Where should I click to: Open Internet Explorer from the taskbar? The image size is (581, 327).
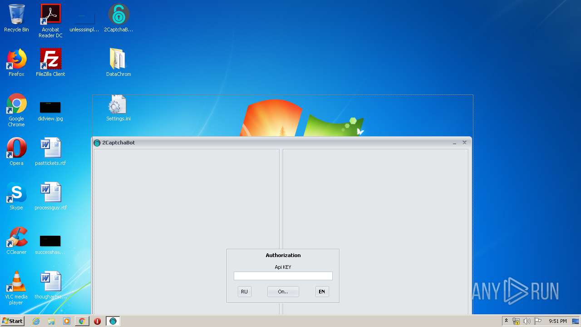coord(36,321)
